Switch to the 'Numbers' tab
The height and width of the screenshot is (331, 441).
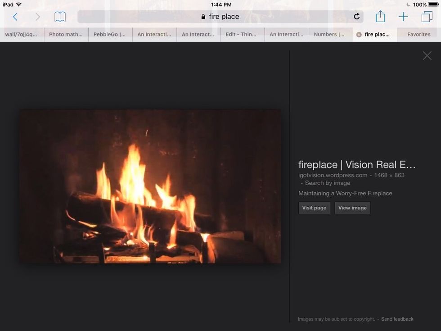click(x=330, y=34)
